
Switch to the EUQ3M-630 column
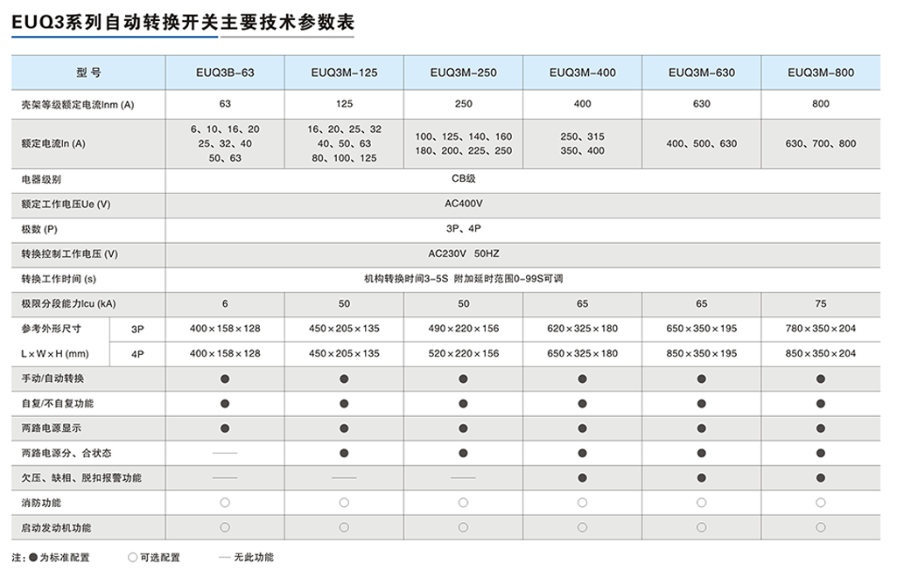tap(700, 73)
